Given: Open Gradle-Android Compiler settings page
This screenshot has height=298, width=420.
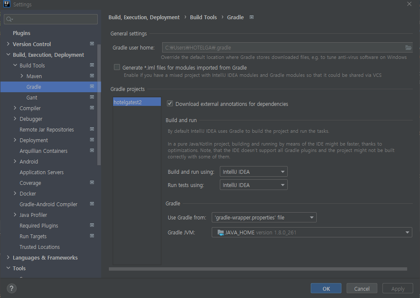Looking at the screenshot, I should (48, 205).
